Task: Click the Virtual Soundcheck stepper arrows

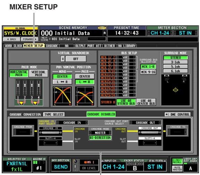Action: (62, 59)
